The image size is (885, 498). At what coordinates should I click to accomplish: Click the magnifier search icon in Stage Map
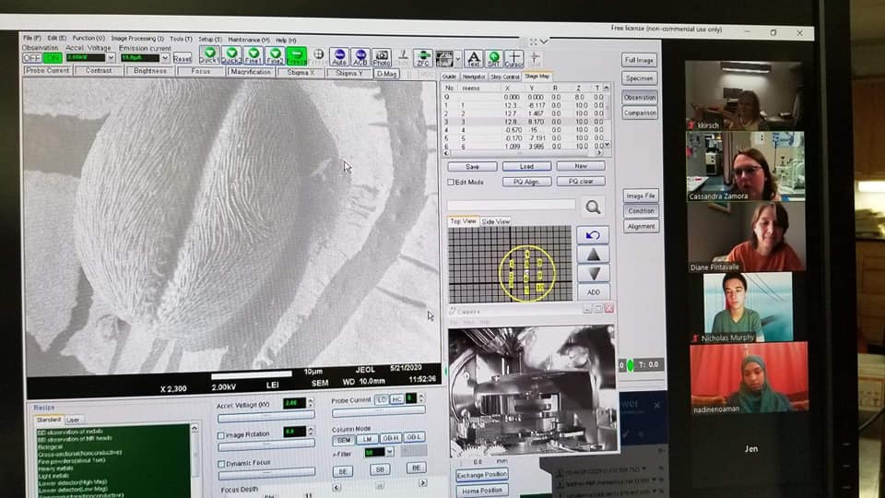click(x=593, y=207)
